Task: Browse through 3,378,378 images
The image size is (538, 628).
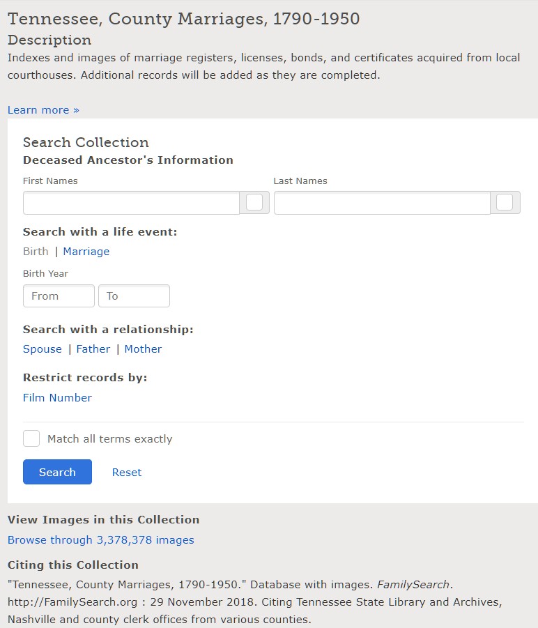Action: (101, 540)
